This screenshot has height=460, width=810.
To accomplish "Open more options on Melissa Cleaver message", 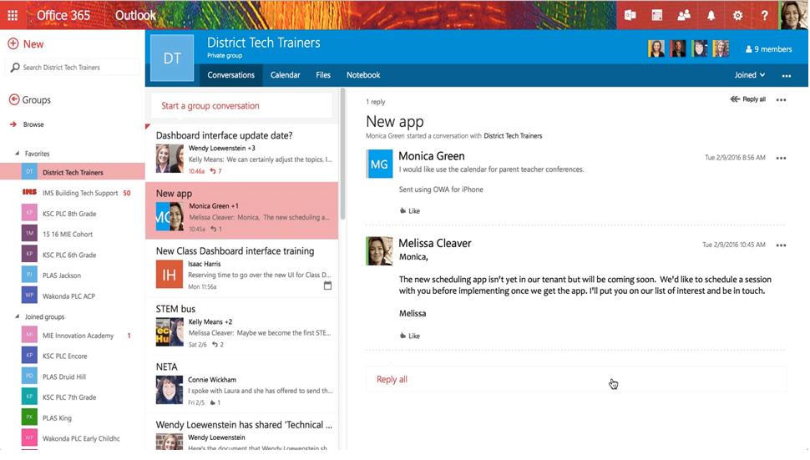I will (x=781, y=245).
